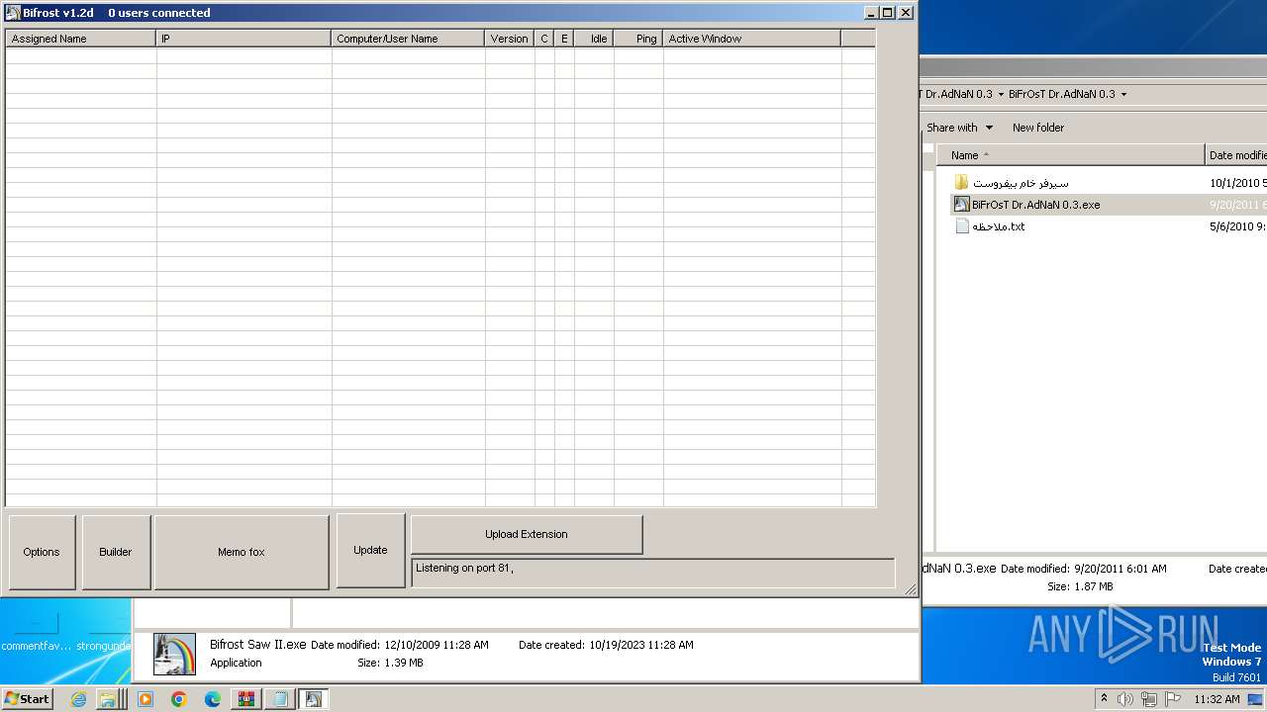Click the Version column header
Image resolution: width=1267 pixels, height=712 pixels.
[x=510, y=39]
